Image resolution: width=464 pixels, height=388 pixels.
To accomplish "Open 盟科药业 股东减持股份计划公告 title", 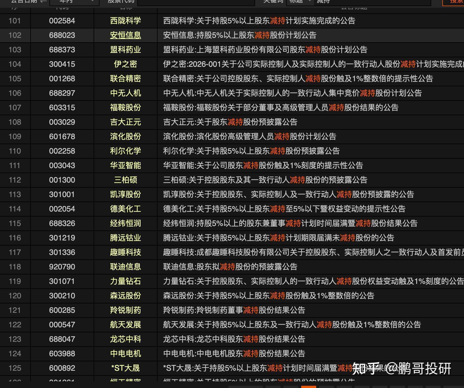I will [x=265, y=50].
